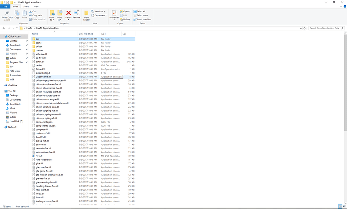
Task: Open Downloads under Quick access
Action: [x=15, y=45]
